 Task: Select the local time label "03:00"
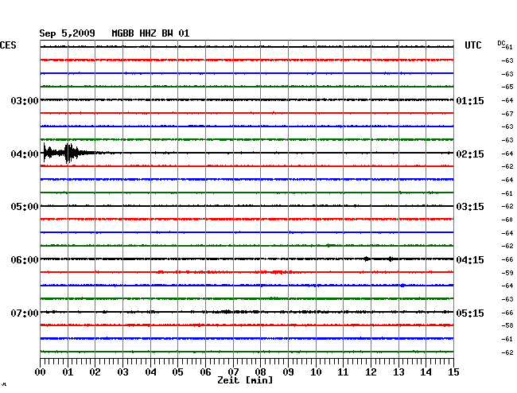tap(25, 100)
